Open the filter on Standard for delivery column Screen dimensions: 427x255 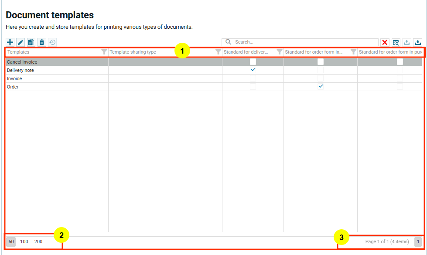tap(280, 52)
